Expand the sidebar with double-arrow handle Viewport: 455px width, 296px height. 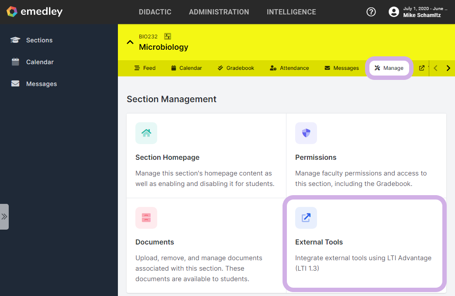4,217
